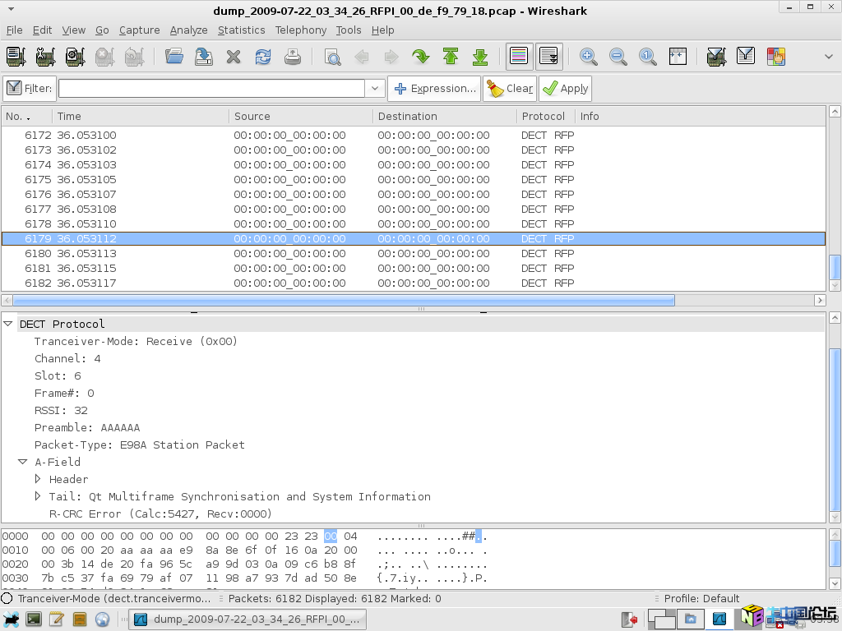Click the Expression button
842x631 pixels.
pos(434,89)
